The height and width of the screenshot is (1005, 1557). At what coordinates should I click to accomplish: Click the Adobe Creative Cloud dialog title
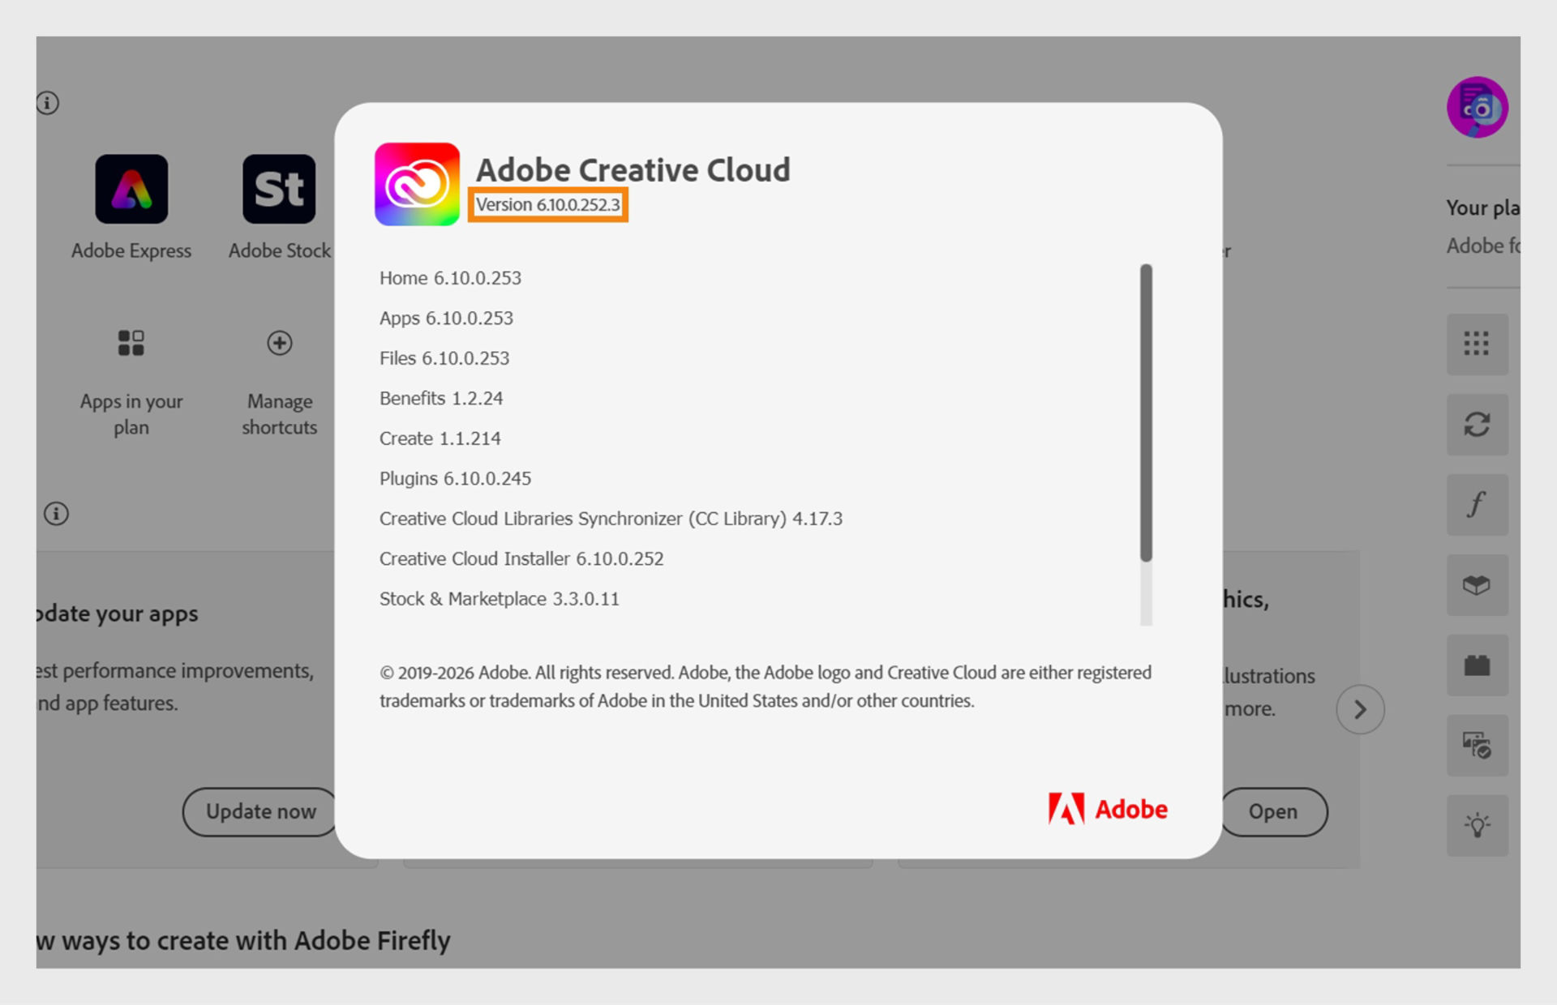(x=633, y=169)
